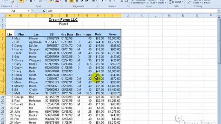Click the Select All corner button
Image resolution: width=221 pixels, height=124 pixels.
pos(3,15)
